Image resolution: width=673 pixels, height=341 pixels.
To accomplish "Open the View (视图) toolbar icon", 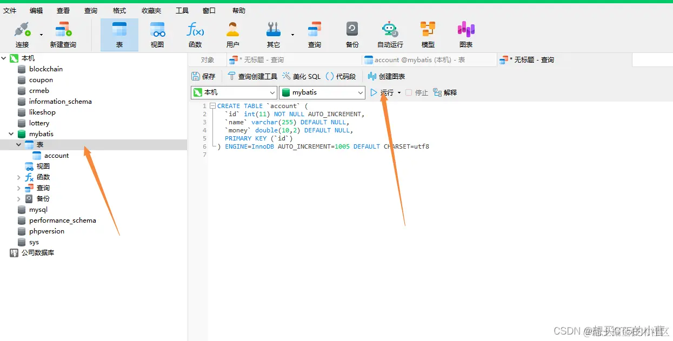I will 157,35.
